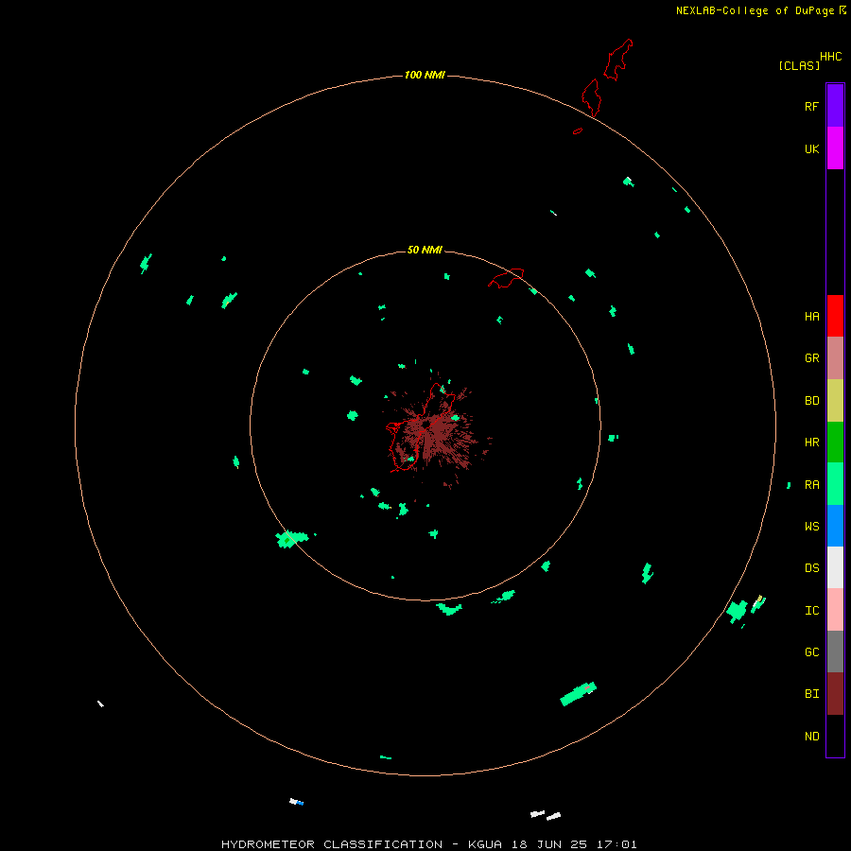This screenshot has width=851, height=851.
Task: Click the "GR" legend label
Action: point(812,358)
